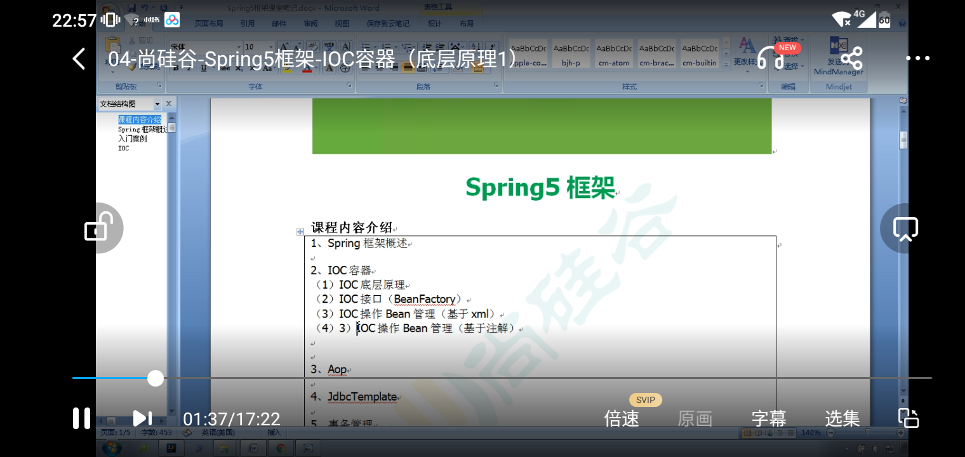
Task: Open the 布局 table tools tab
Action: [467, 23]
